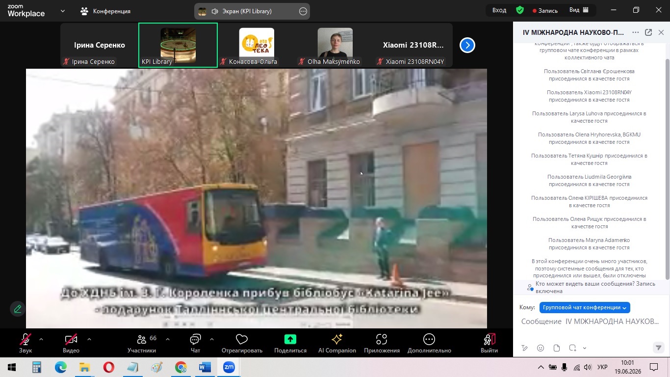The width and height of the screenshot is (670, 377).
Task: Open Windows Start menu
Action: coord(12,367)
